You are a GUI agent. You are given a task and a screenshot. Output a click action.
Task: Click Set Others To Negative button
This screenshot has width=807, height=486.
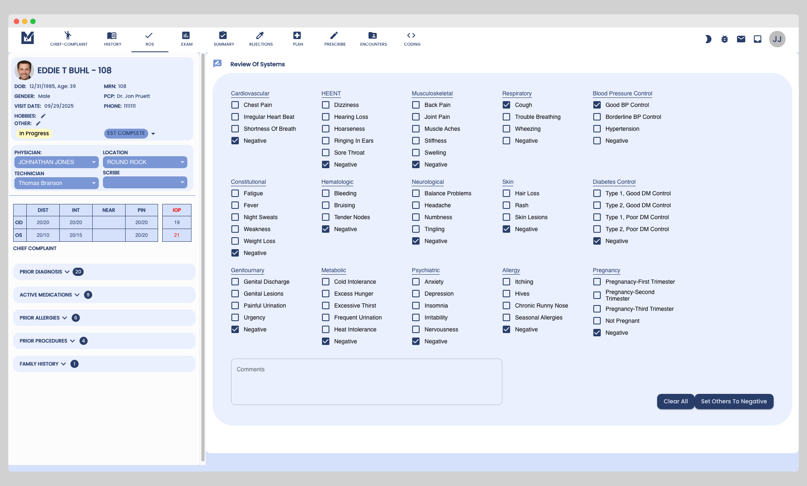click(734, 401)
